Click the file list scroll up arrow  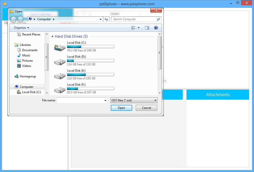(160, 34)
